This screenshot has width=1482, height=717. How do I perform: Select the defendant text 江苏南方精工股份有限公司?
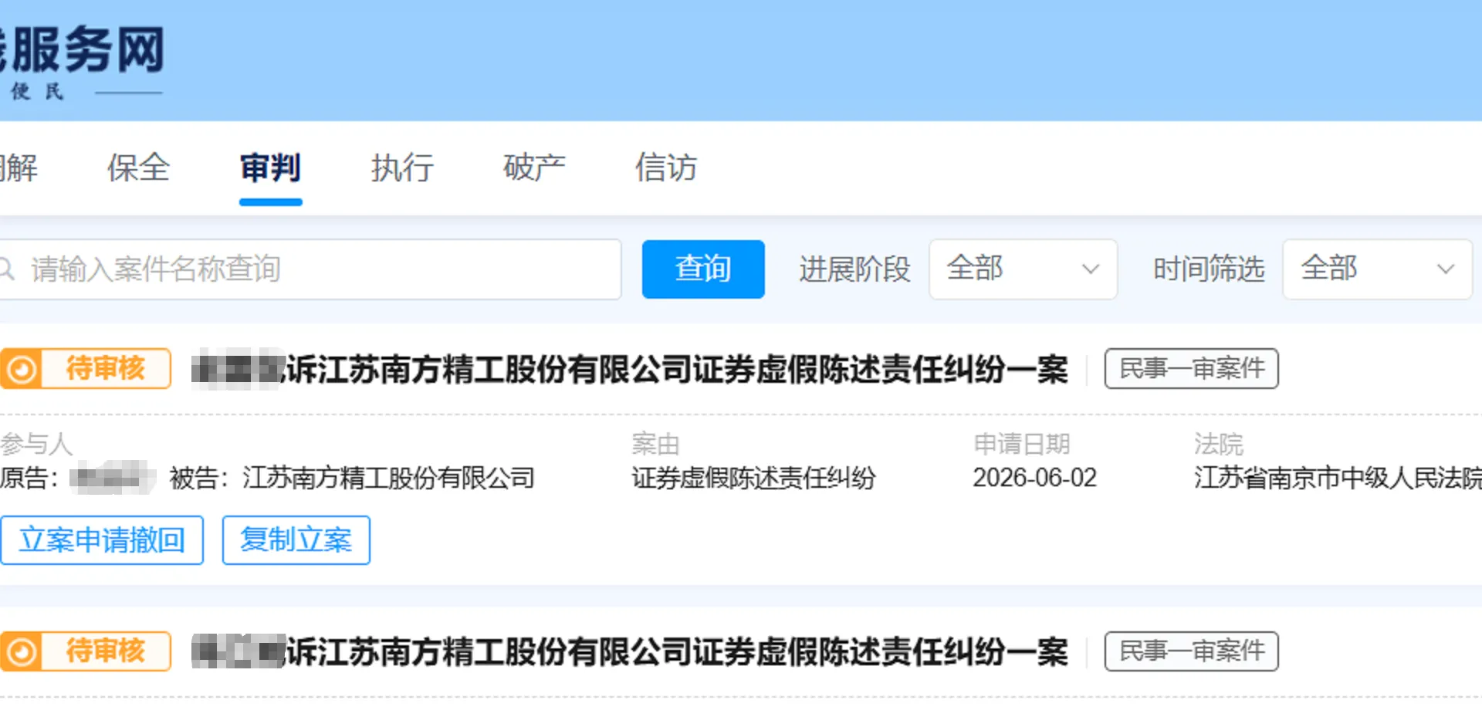click(x=388, y=478)
